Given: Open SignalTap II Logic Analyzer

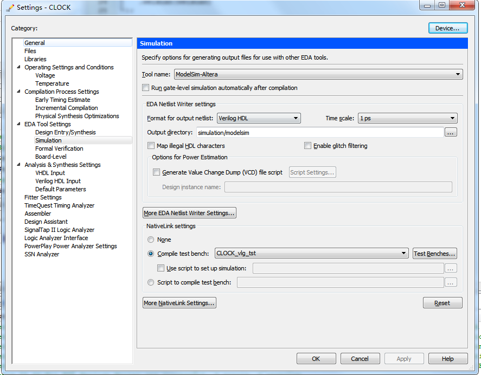Looking at the screenshot, I should [x=60, y=230].
